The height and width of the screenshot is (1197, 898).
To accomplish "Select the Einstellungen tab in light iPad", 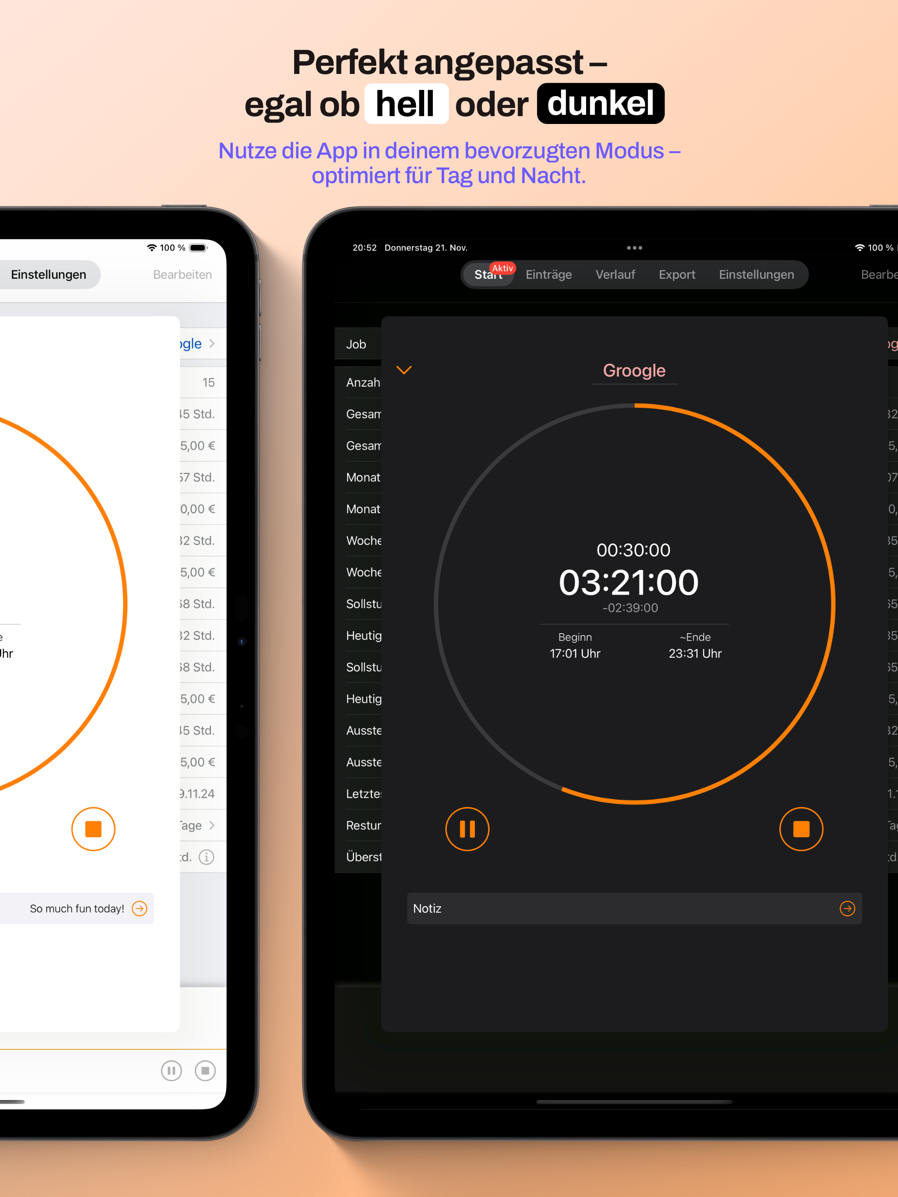I will click(49, 274).
